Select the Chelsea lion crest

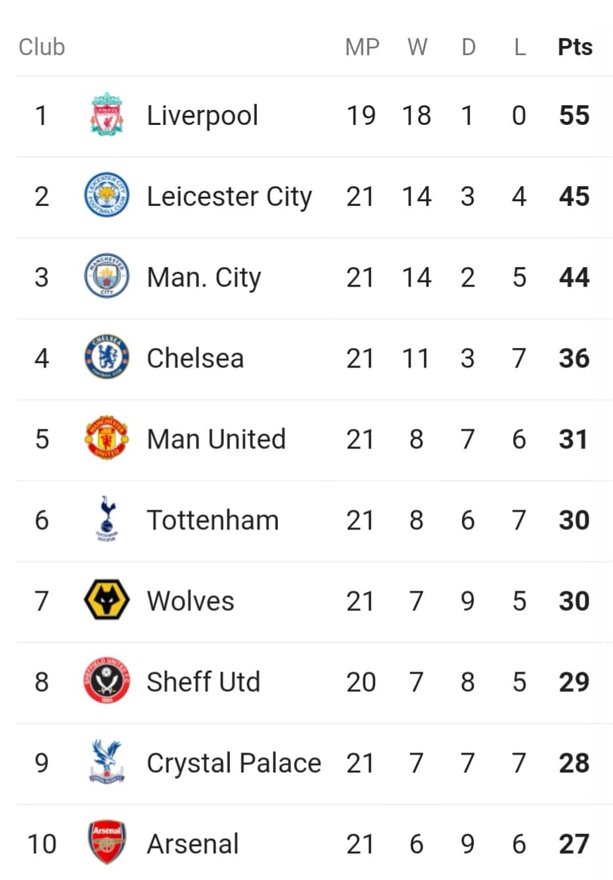click(106, 357)
